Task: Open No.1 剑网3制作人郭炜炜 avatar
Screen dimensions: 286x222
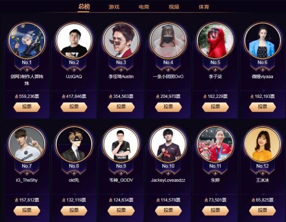Action: [x=27, y=41]
